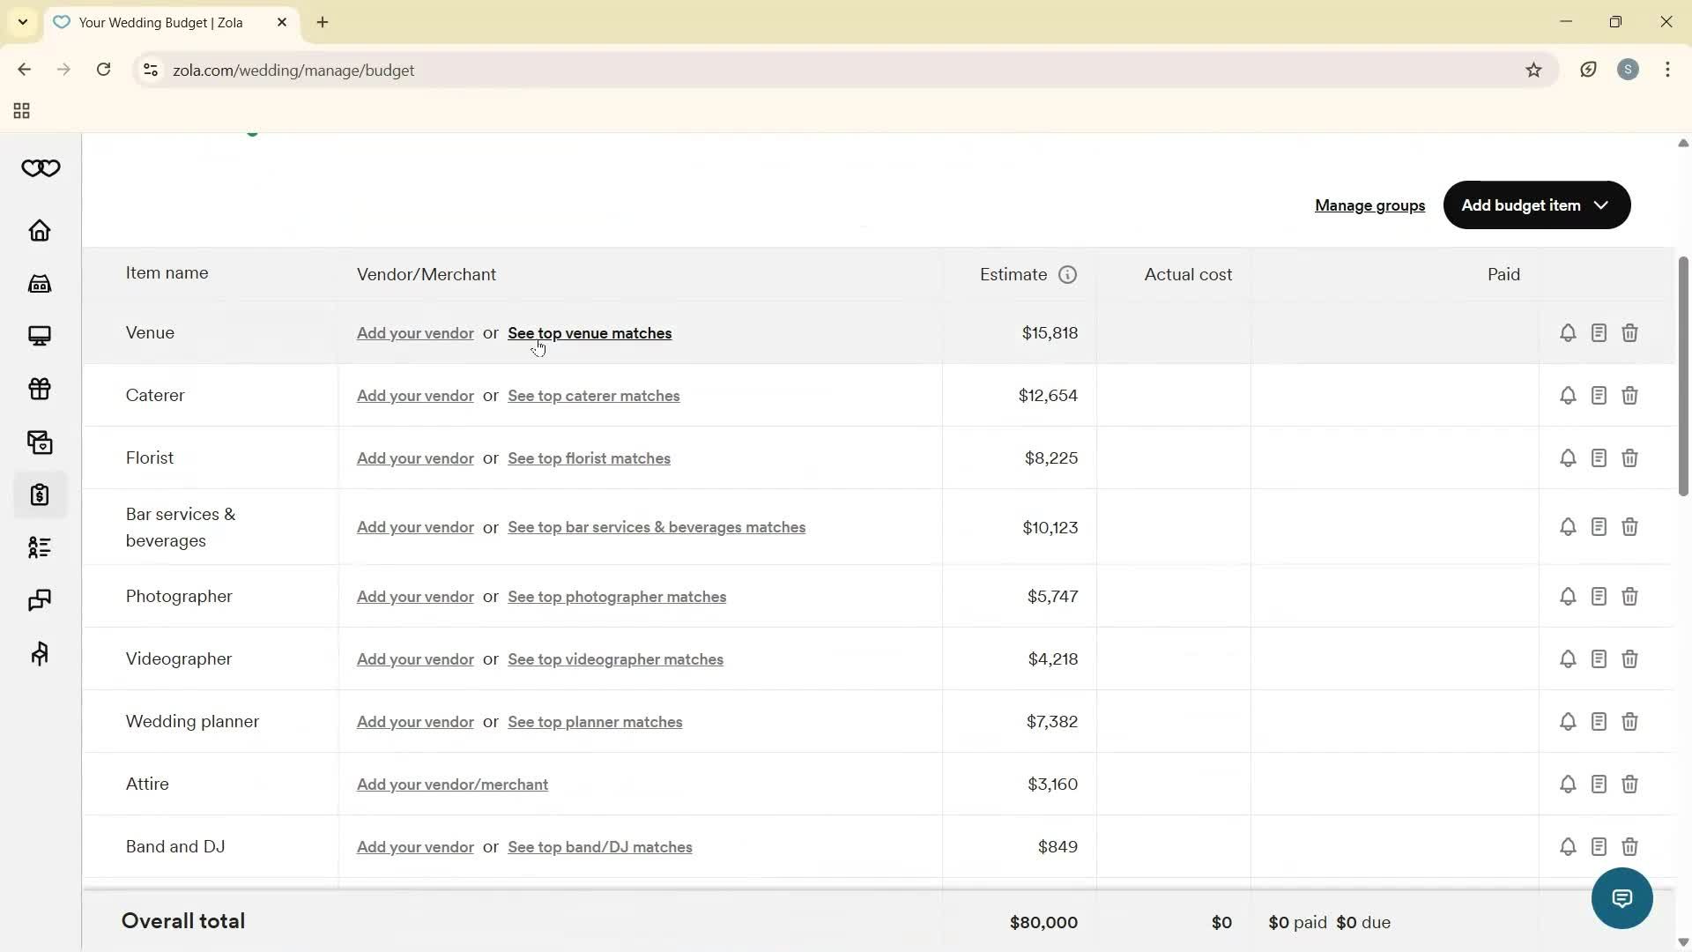Open Manage groups
1692x952 pixels.
1369,205
